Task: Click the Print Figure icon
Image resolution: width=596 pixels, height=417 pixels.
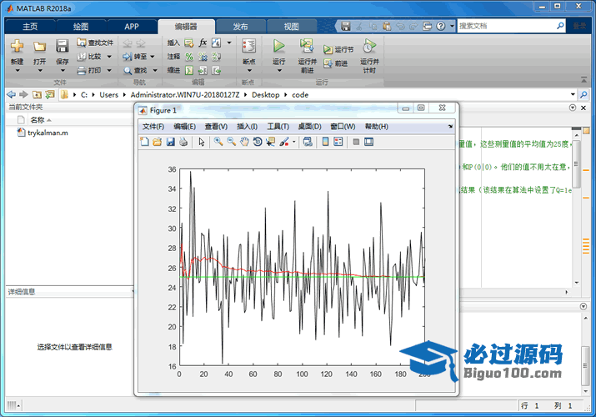Action: [x=183, y=142]
